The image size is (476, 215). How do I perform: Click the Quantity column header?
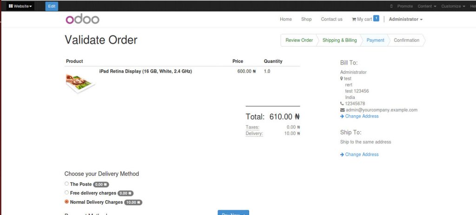273,61
